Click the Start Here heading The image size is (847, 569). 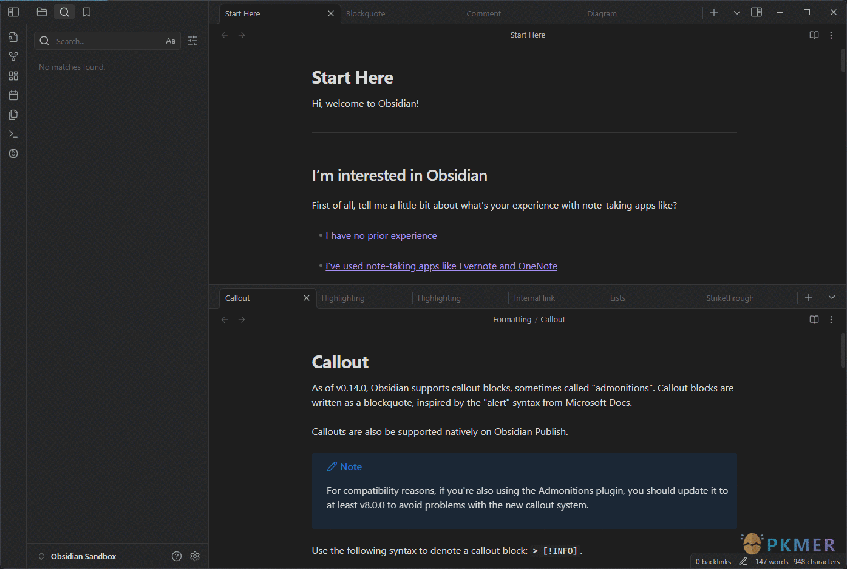click(352, 78)
